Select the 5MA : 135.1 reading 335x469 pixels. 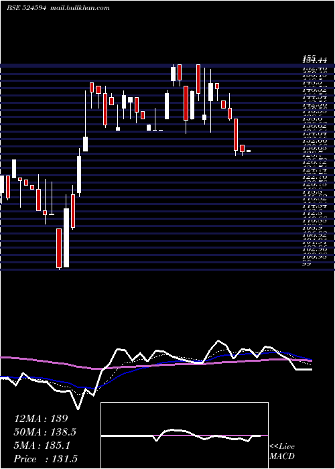[x=42, y=446]
